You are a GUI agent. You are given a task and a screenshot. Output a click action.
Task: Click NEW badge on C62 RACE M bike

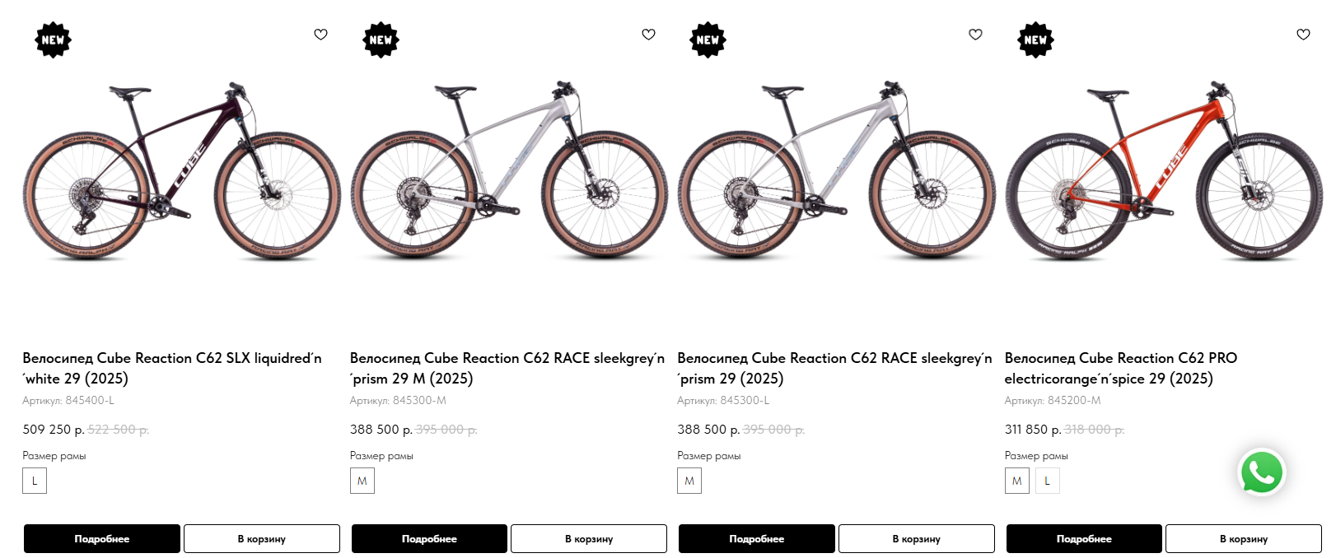pos(381,40)
